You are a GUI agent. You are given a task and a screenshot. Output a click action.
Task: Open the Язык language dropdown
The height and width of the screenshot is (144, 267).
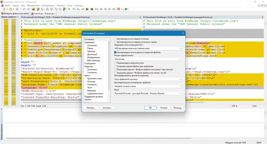coord(148,93)
